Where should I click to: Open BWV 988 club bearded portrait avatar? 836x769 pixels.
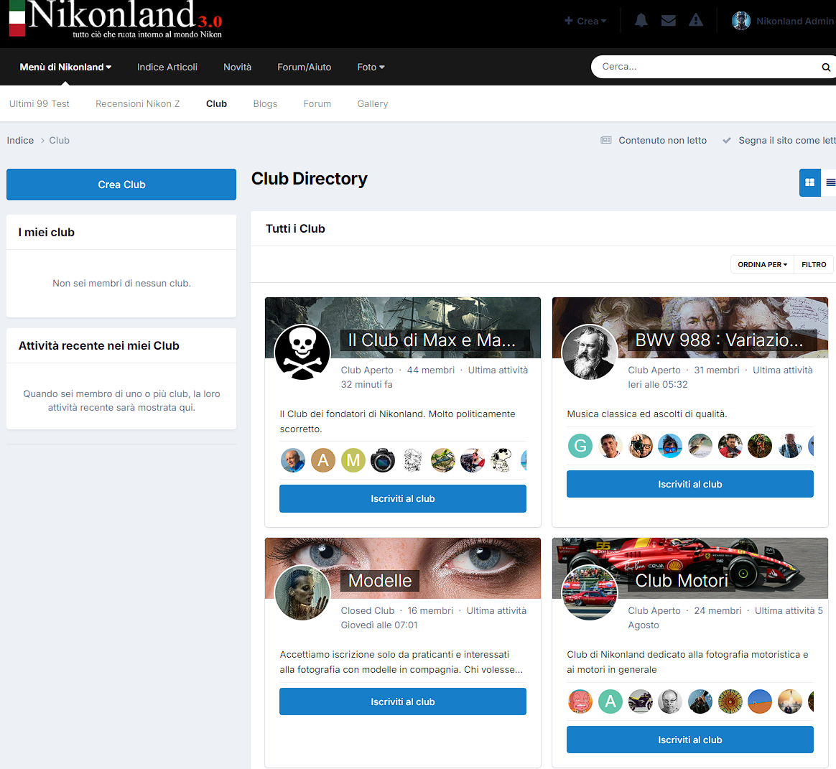pos(590,353)
